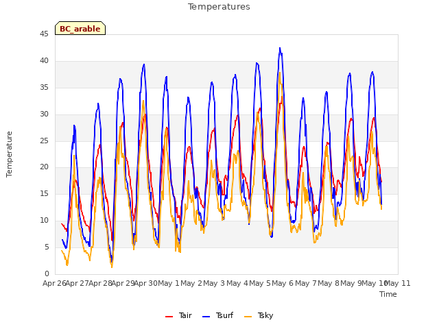Click the 10 y-axis tick label
Image resolution: width=439 pixels, height=329 pixels.
[44, 220]
